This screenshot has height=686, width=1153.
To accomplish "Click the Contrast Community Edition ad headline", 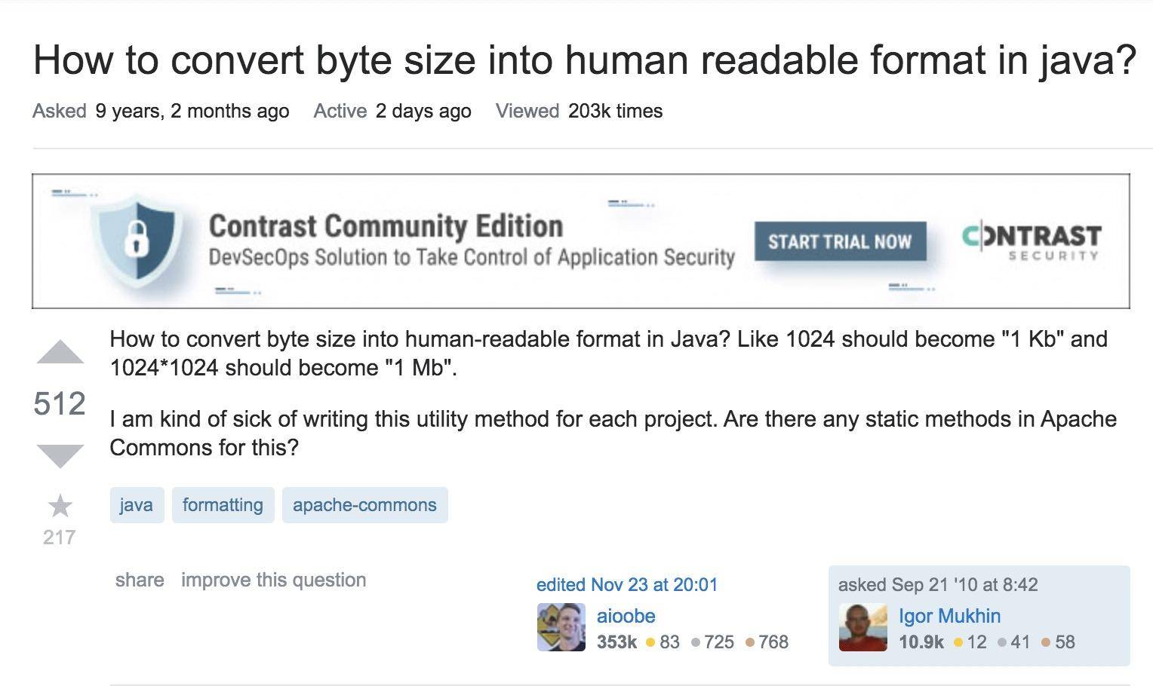I will click(386, 225).
